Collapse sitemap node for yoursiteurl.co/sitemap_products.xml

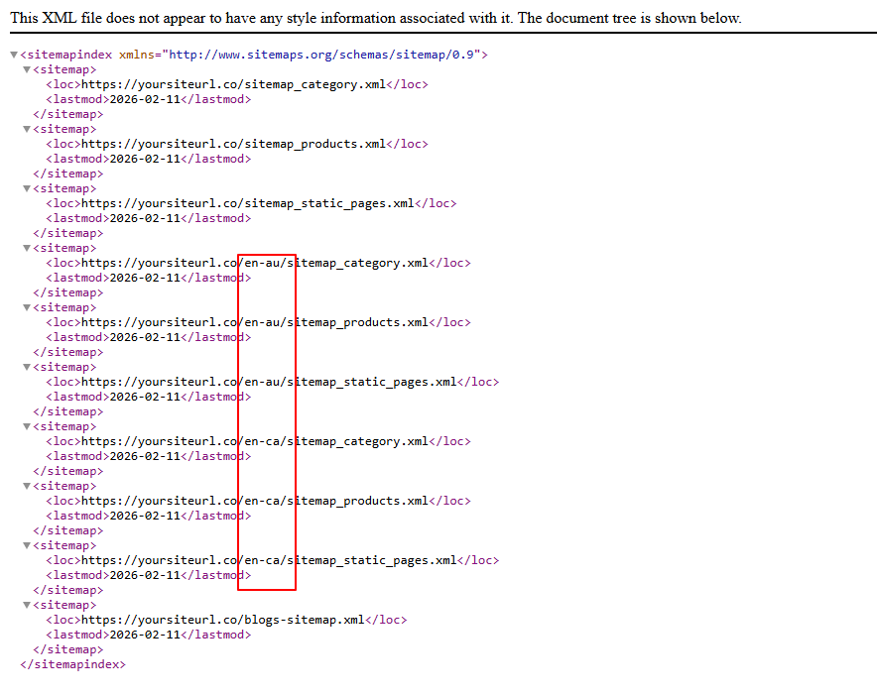click(x=27, y=130)
